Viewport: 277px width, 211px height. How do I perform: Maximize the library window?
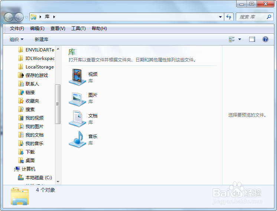coord(252,4)
